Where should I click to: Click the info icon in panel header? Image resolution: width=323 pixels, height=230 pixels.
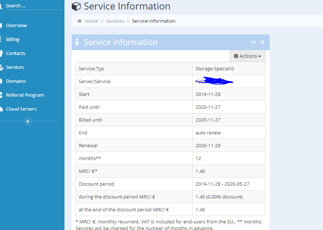coord(77,42)
